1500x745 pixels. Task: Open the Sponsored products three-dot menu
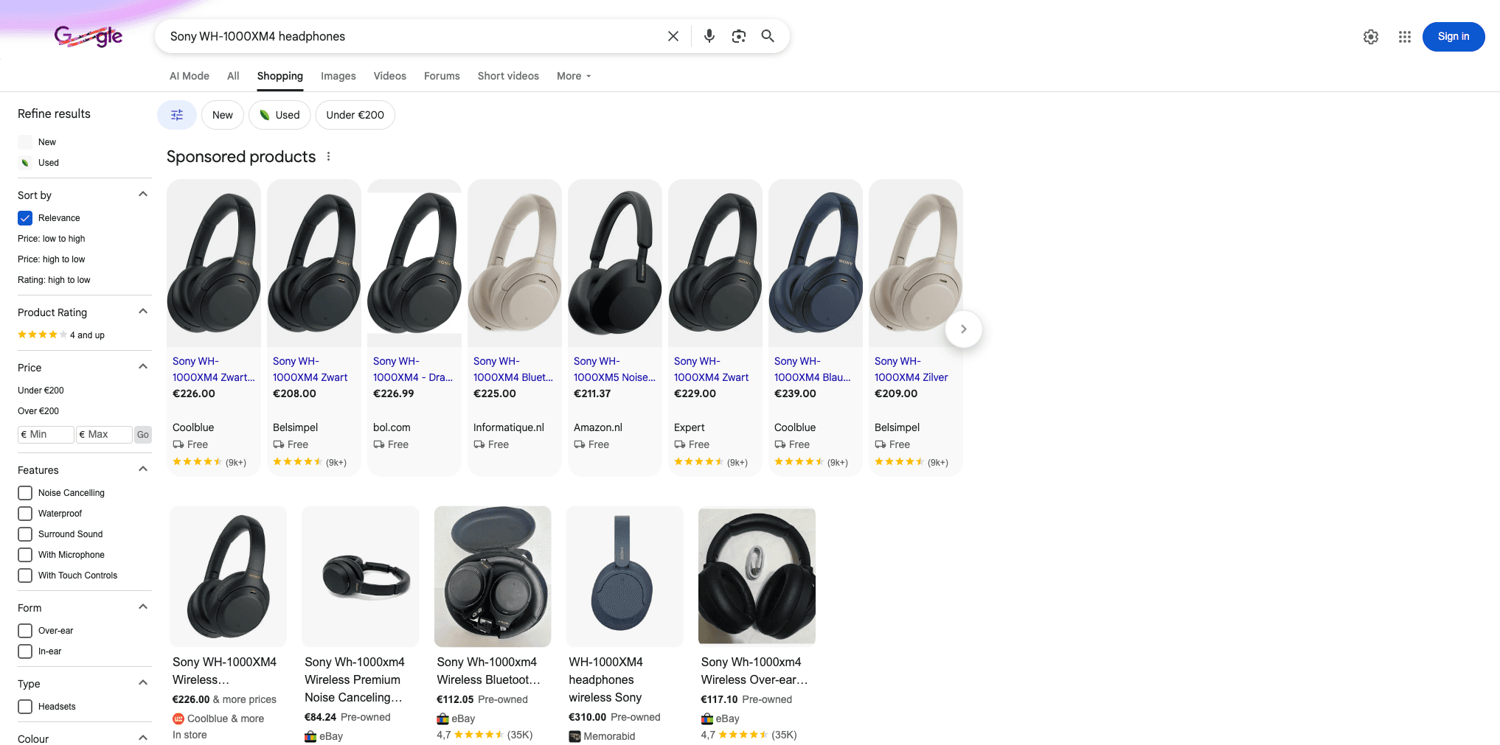pyautogui.click(x=328, y=156)
